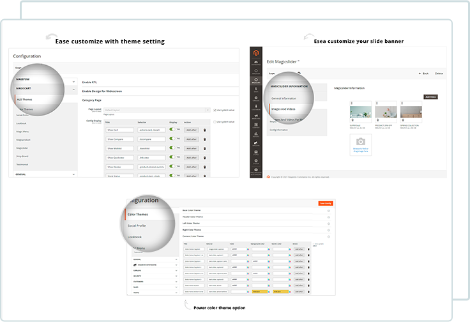470x322 pixels.
Task: Open Sales from the admin sidebar
Action: [255, 91]
